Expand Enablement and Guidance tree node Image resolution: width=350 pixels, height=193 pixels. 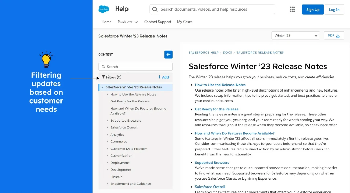[107, 184]
